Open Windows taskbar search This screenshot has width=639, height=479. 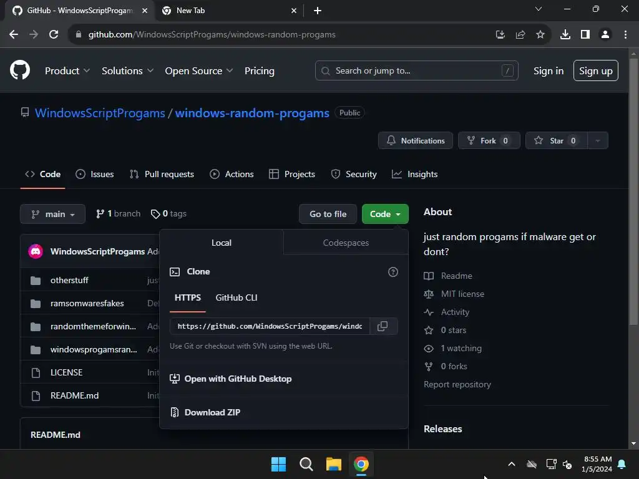point(306,464)
